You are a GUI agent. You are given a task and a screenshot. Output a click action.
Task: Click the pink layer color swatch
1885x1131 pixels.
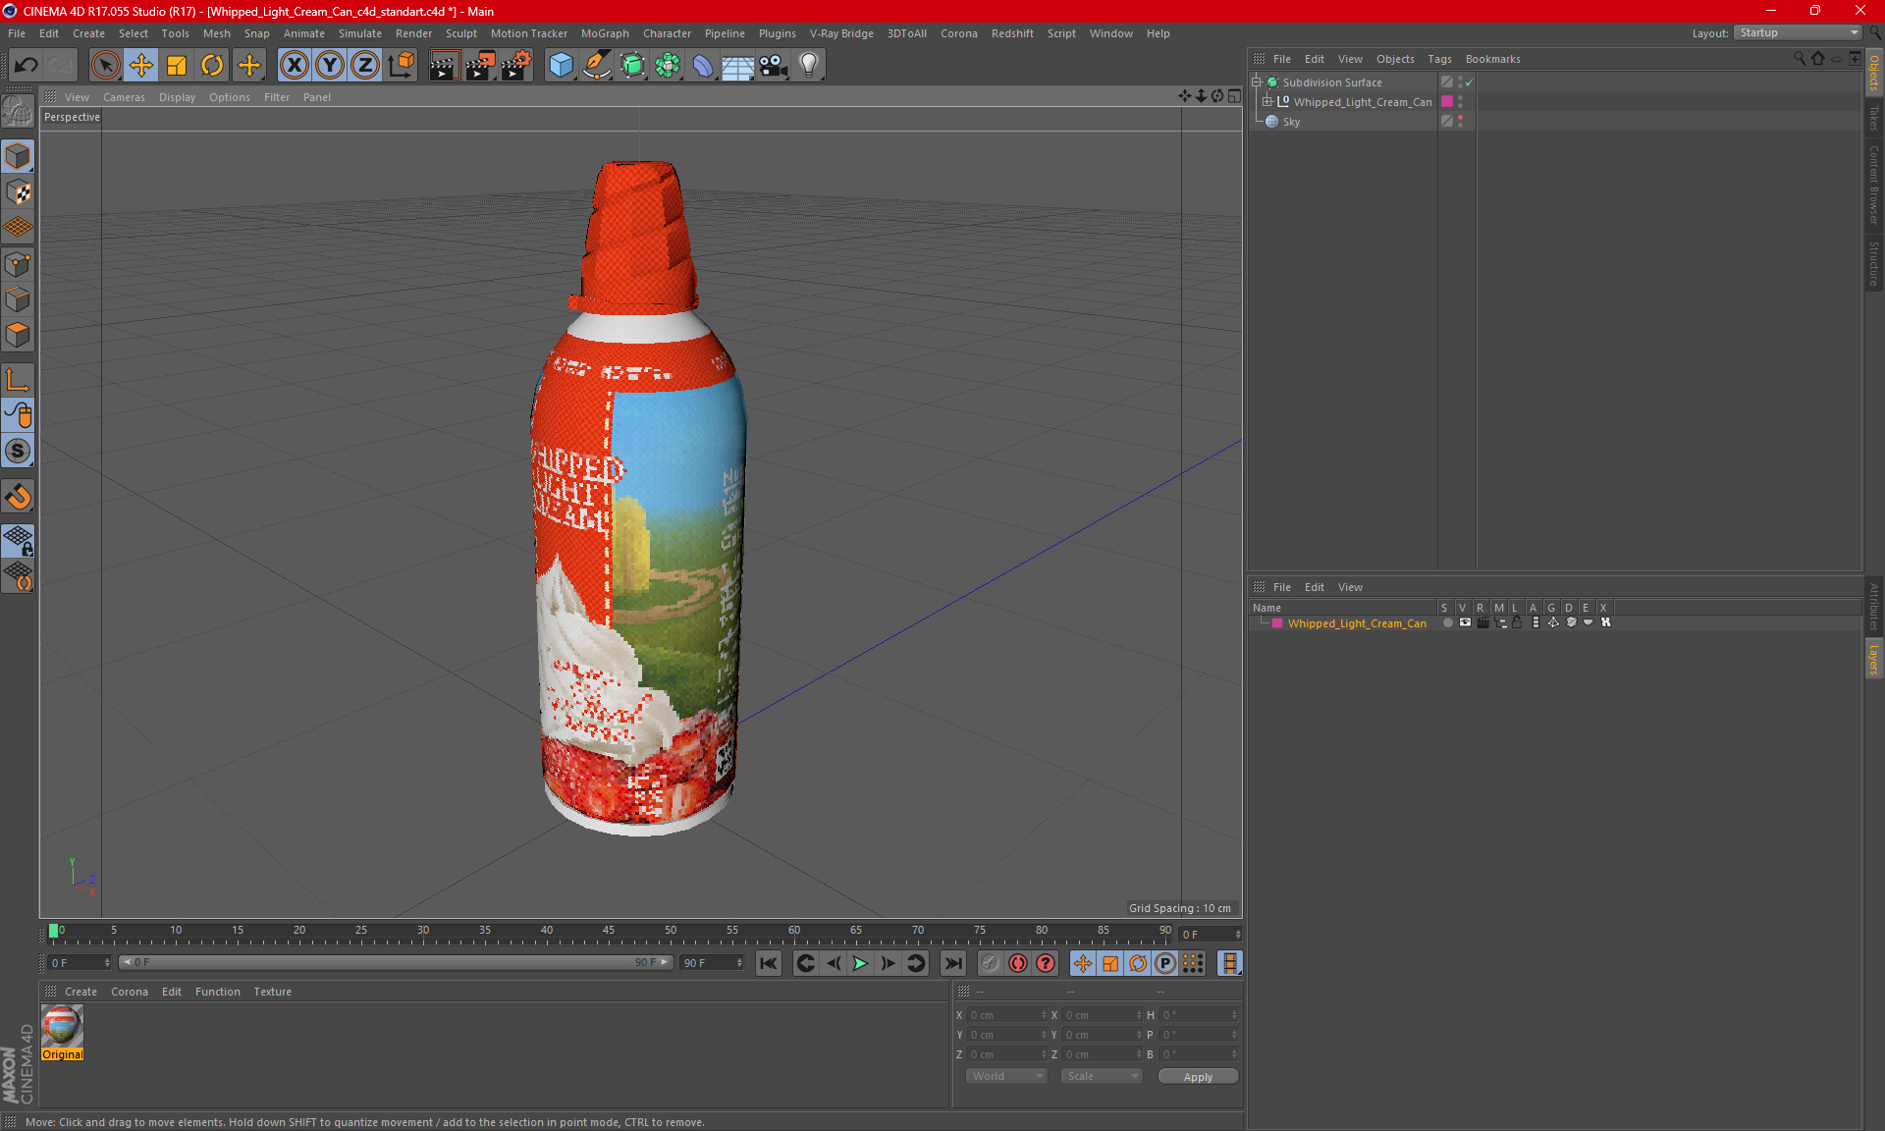(1277, 623)
